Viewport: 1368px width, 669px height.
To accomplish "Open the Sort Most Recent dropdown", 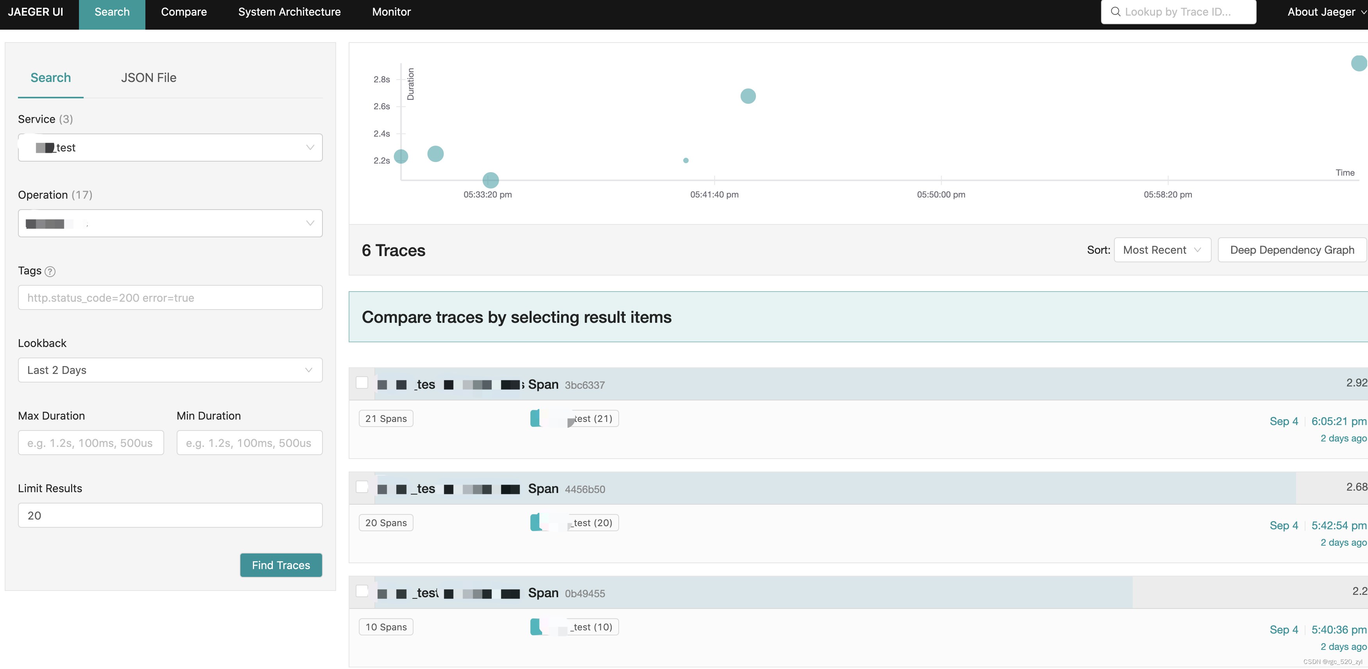I will point(1161,250).
